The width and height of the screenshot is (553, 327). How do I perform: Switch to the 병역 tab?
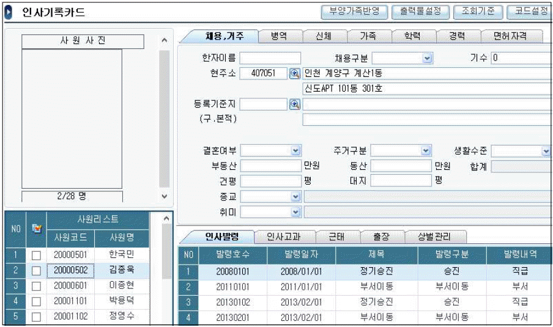[x=278, y=36]
